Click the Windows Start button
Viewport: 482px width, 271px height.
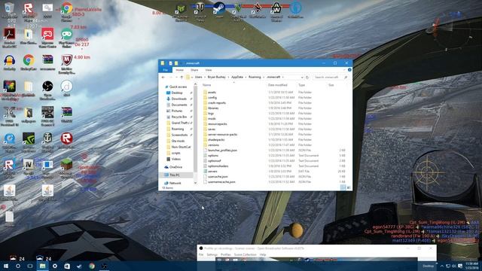tap(6, 266)
